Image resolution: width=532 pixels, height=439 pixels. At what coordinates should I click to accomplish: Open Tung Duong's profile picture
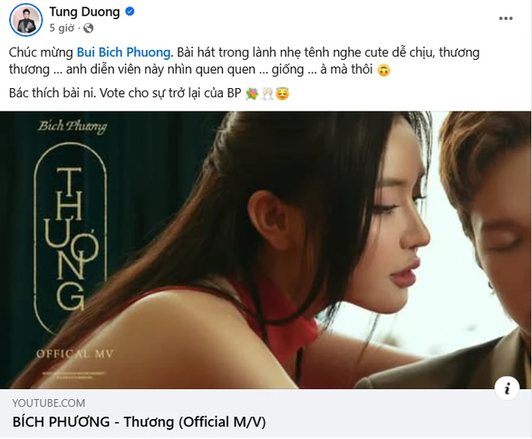(26, 20)
